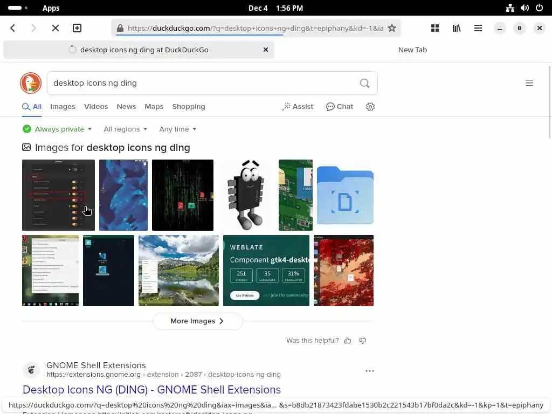Open the dark navy desktop thumbnail
The image size is (552, 414).
point(109,271)
